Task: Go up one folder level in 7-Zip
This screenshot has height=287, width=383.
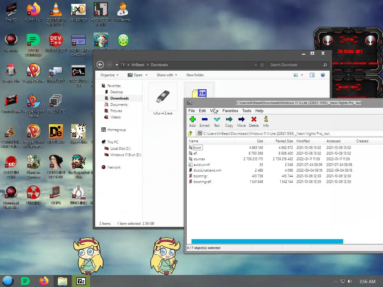Action: click(x=190, y=133)
